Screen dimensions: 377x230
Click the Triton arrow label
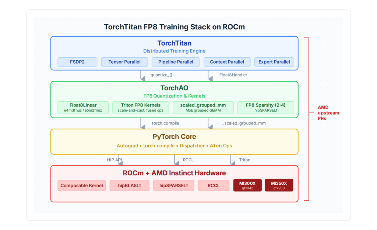point(244,160)
